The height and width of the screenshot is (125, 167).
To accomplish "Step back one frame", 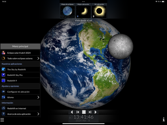I will click(78, 112).
